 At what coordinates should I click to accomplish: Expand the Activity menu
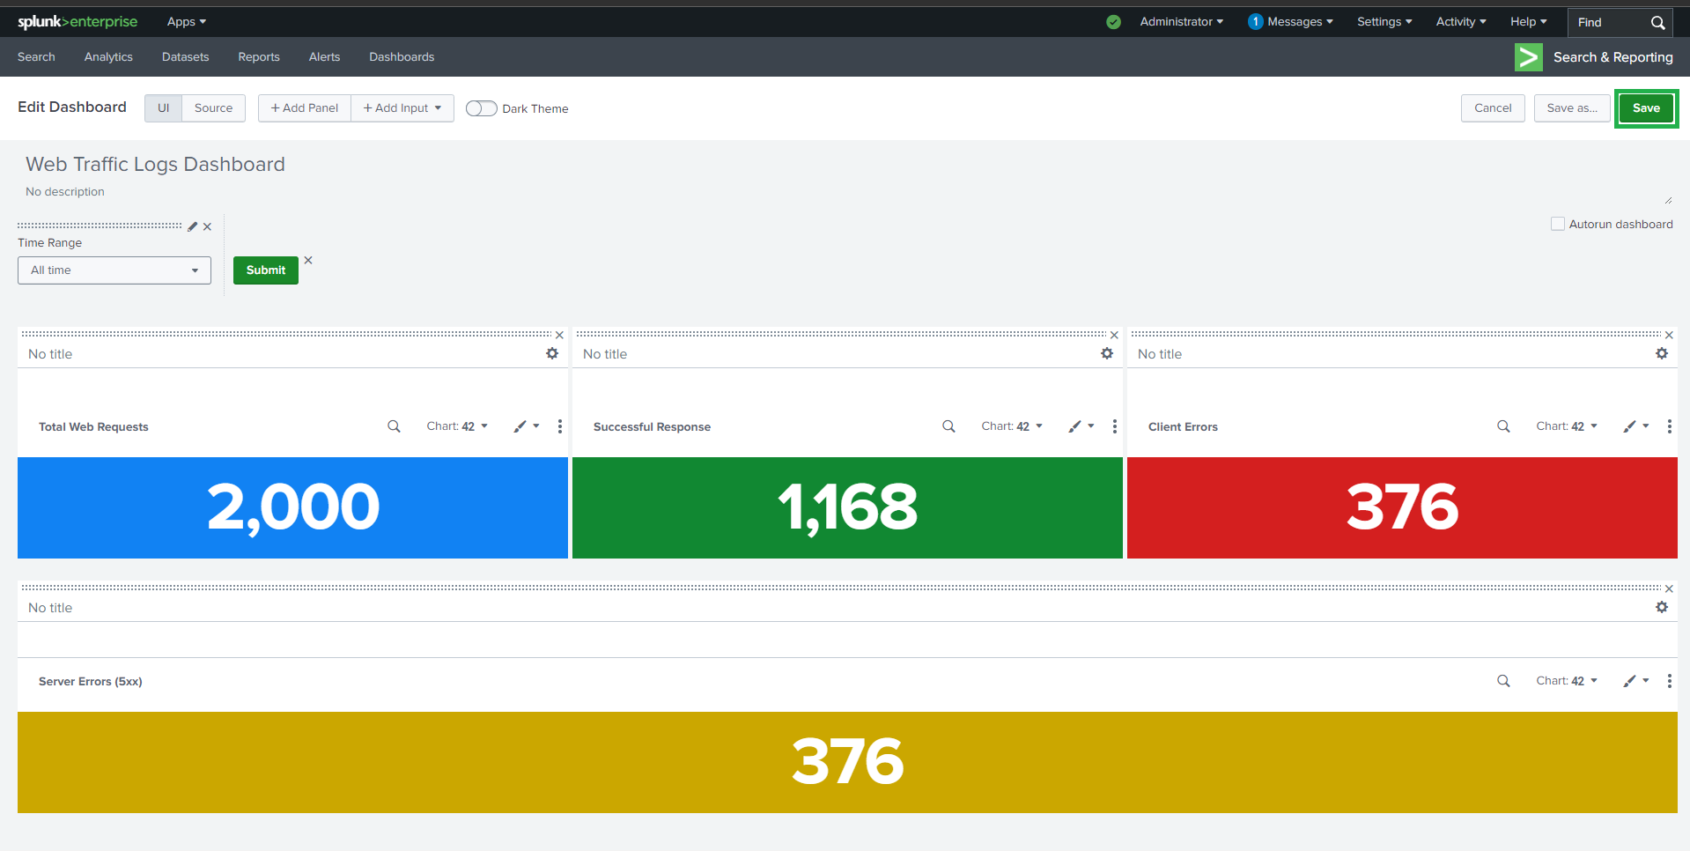(x=1461, y=22)
